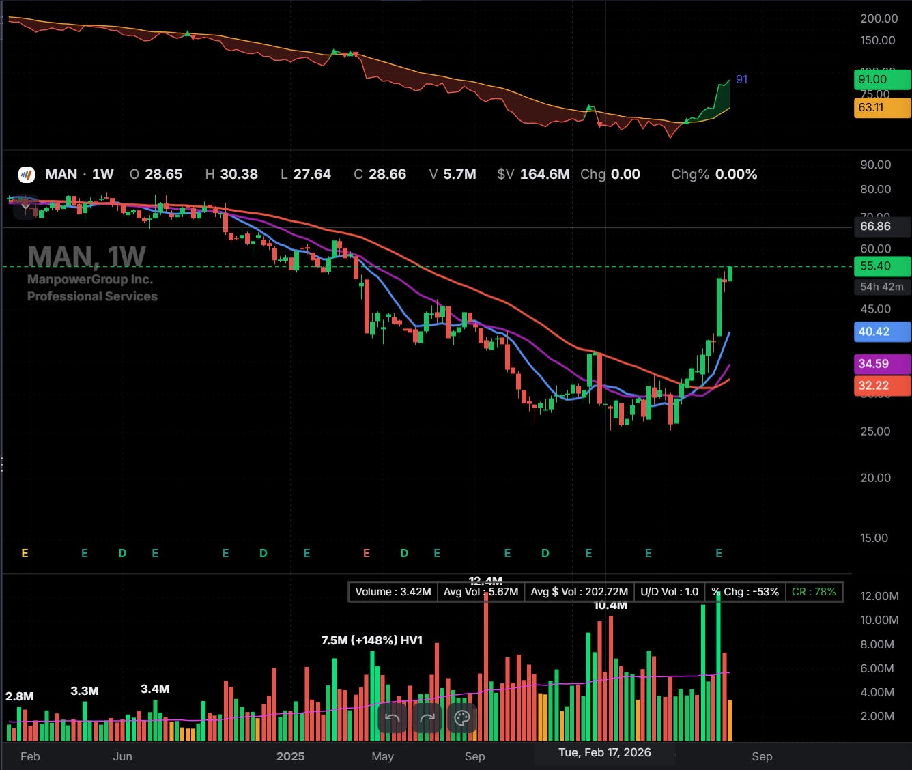Click the 8.00M level on volume axis

(877, 644)
